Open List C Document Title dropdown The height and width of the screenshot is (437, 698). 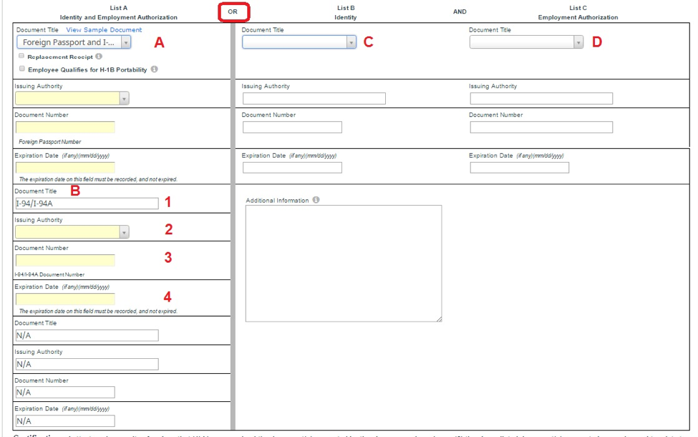click(526, 42)
